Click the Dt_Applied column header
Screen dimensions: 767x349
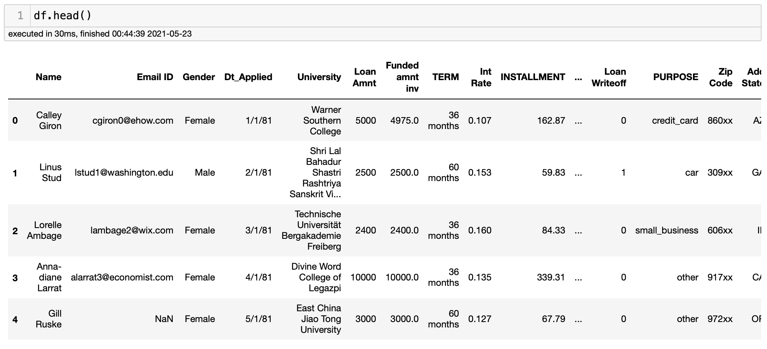pyautogui.click(x=248, y=77)
